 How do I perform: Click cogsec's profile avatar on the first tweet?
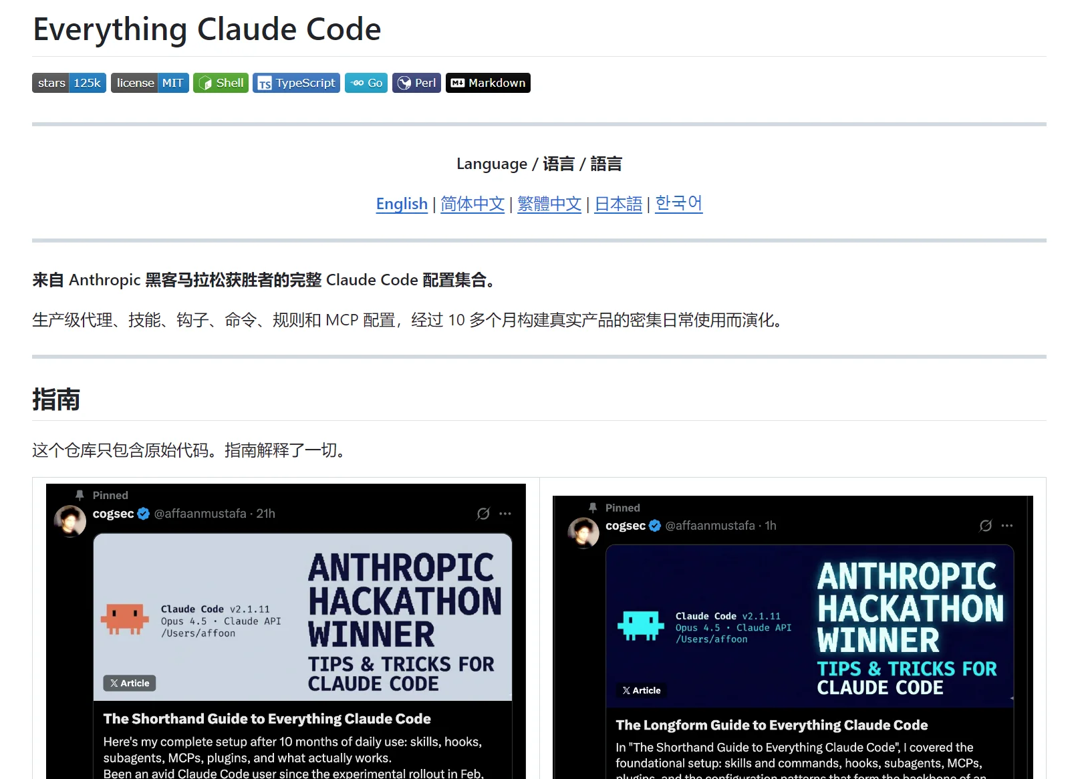pyautogui.click(x=70, y=520)
